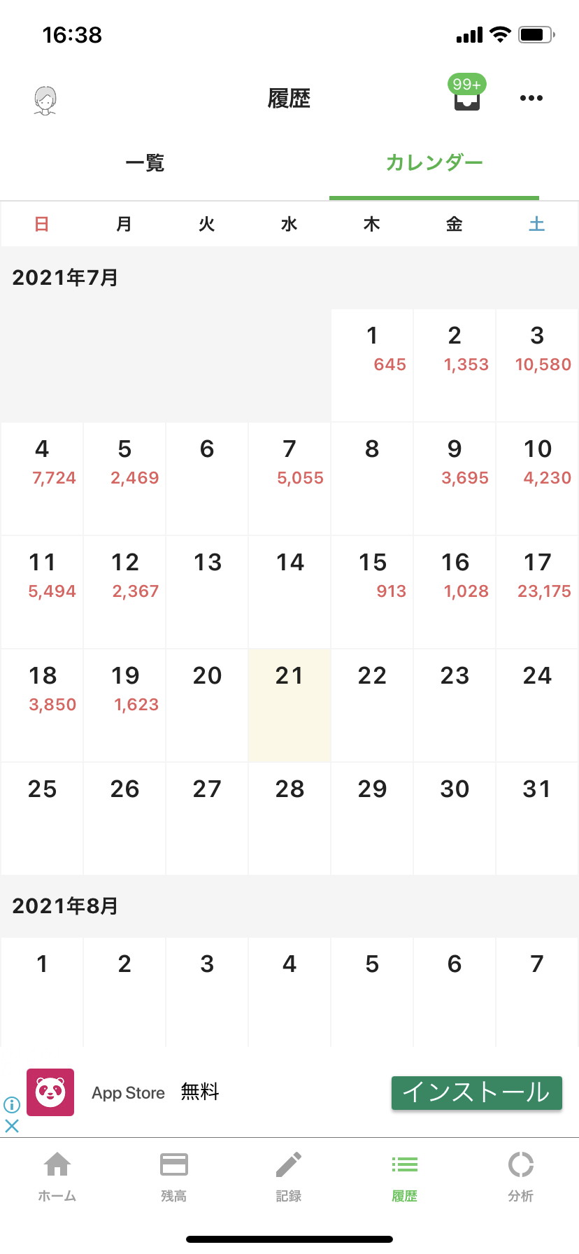This screenshot has width=579, height=1254.
Task: Tap the インストール button
Action: coord(476,1092)
